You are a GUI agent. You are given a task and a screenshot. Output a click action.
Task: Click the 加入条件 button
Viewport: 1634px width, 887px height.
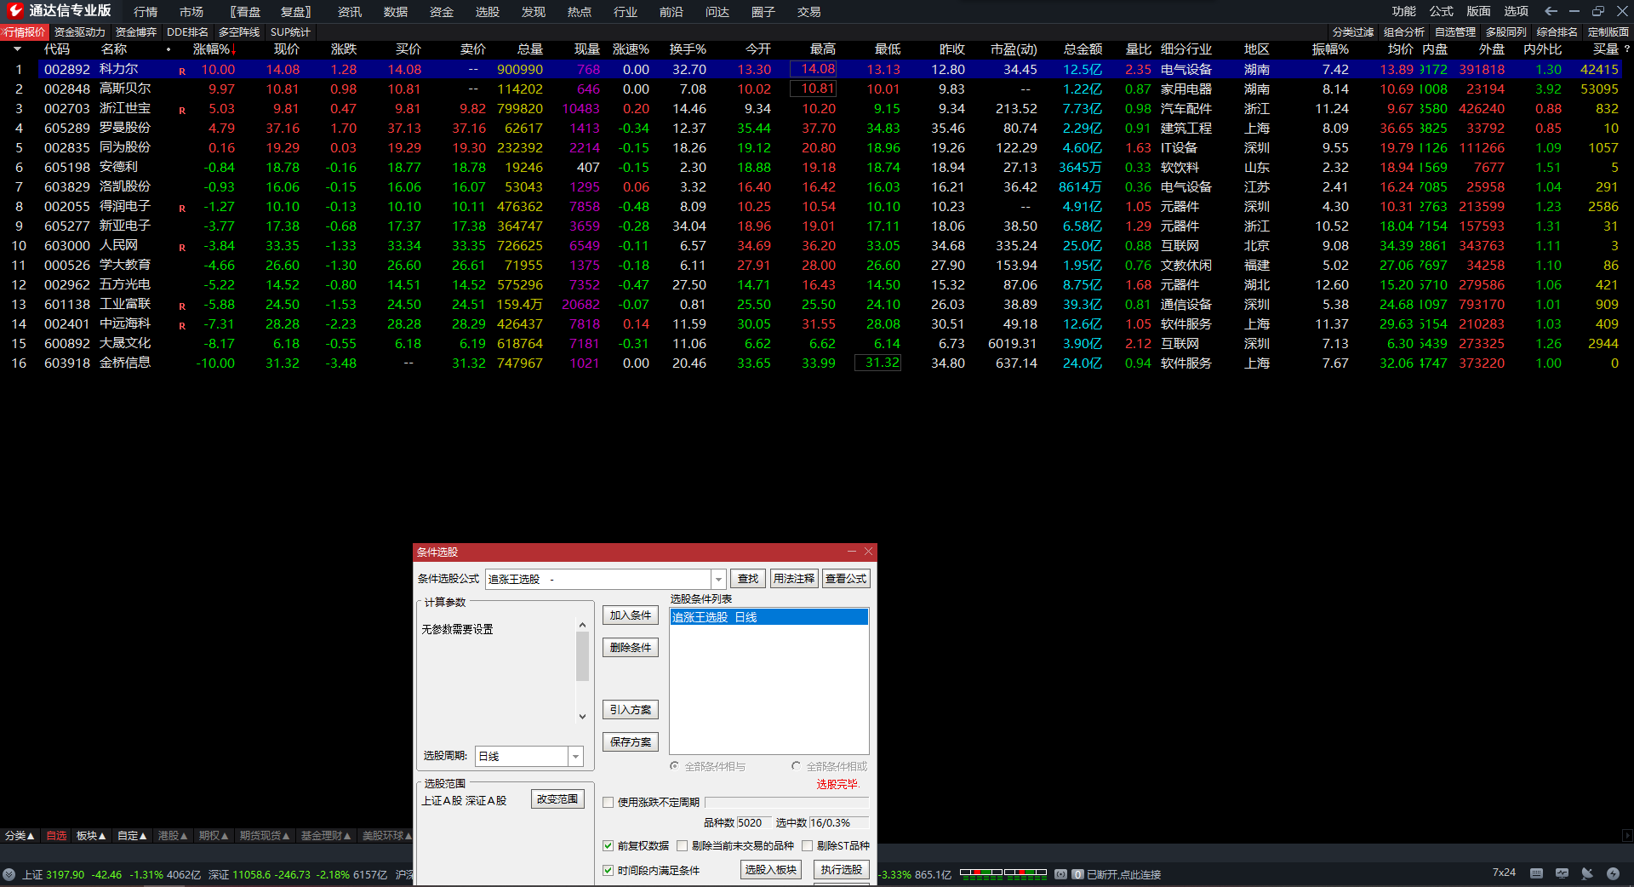(x=630, y=615)
